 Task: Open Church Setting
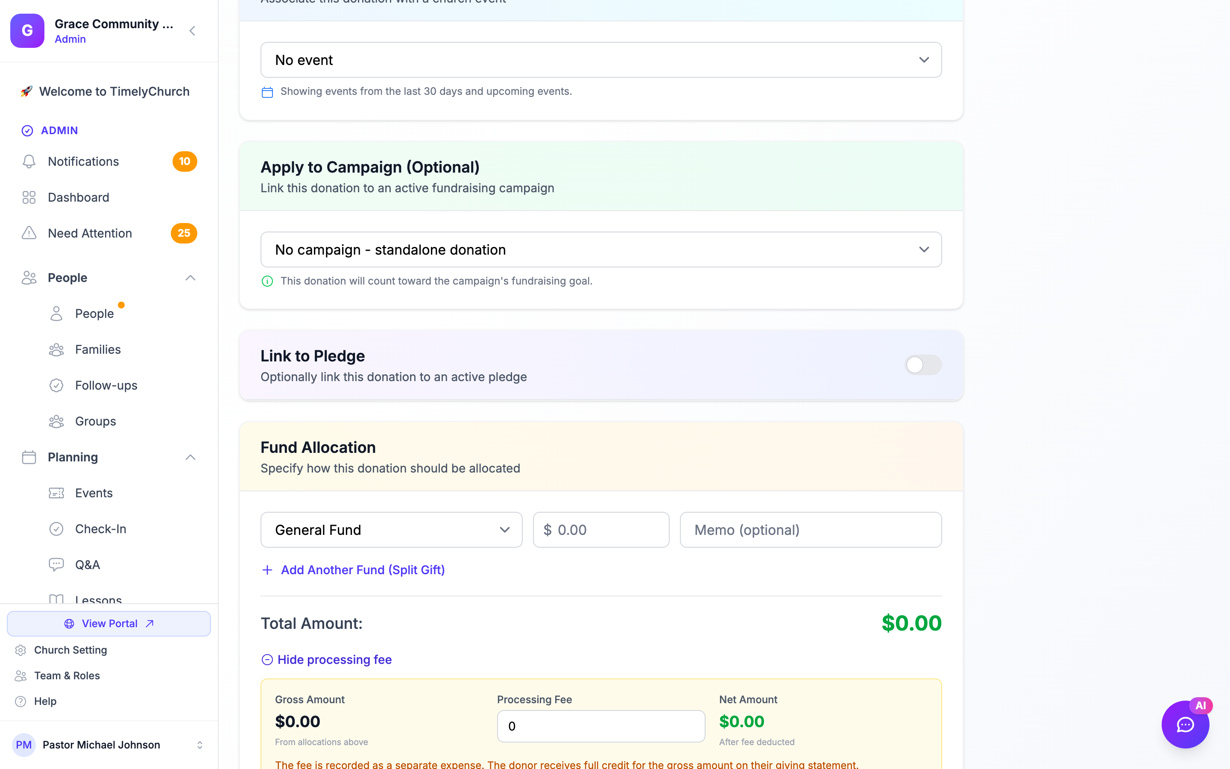coord(70,650)
